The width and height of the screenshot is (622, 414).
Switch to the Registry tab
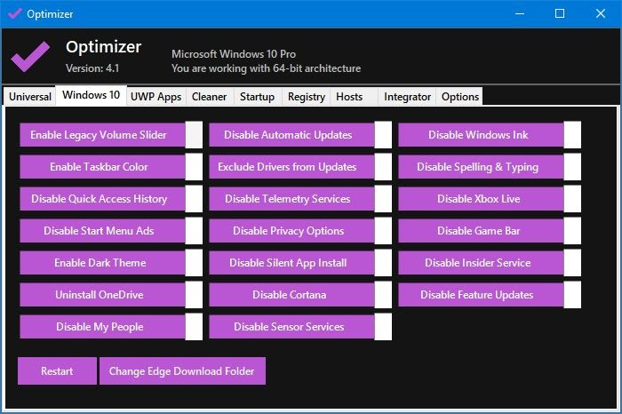click(x=307, y=97)
